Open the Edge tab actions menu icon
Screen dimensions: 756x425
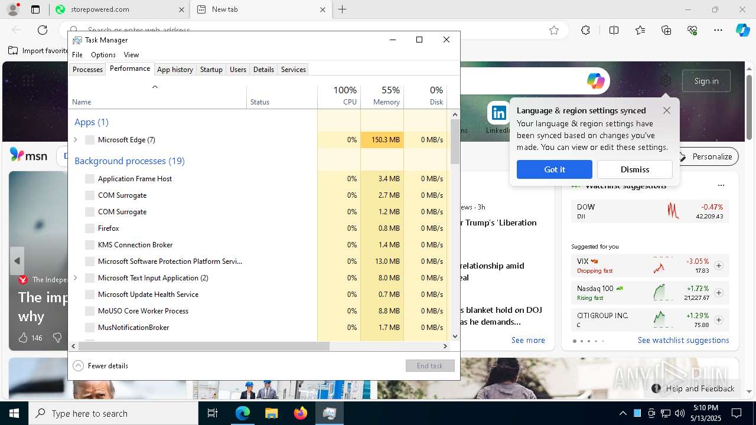(x=35, y=9)
